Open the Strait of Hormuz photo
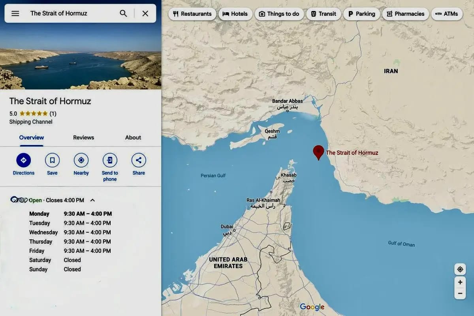This screenshot has height=316, width=474. coord(81,56)
